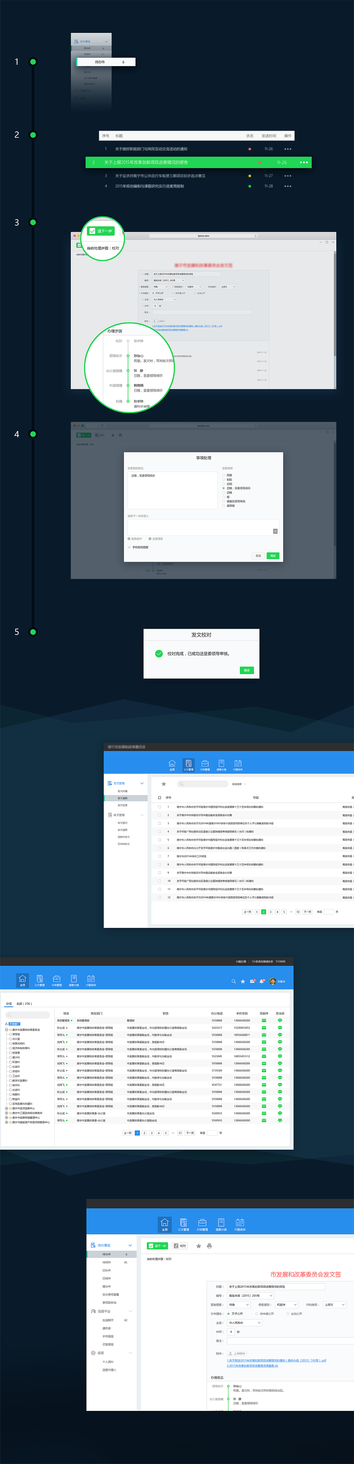Screen dimensions: 354x1464
Task: Check the checkbox for document row 7
Action: click(x=160, y=857)
